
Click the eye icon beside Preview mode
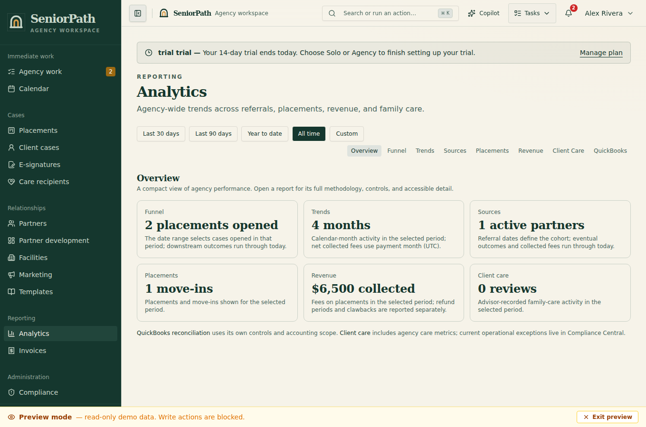pos(11,417)
